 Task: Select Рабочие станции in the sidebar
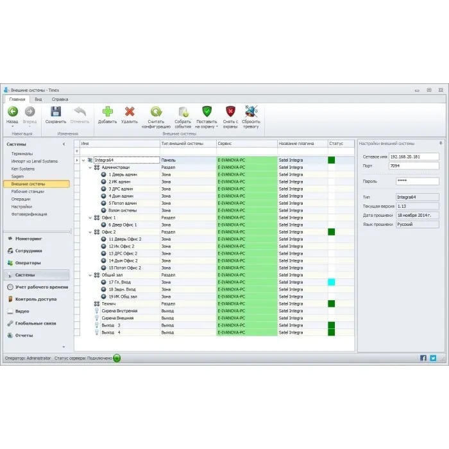pos(28,191)
